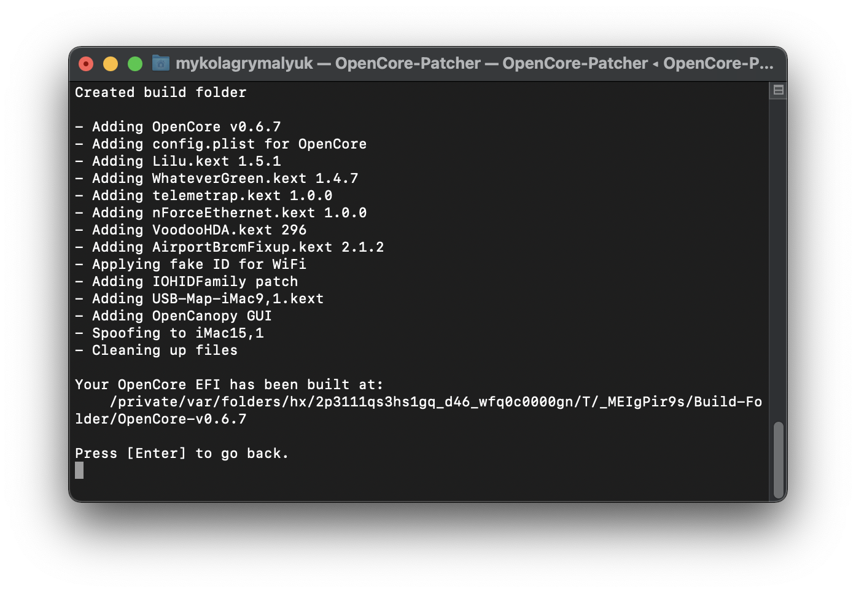Click the "Spoofing to iMac15,1" line
Screen dimensions: 856x593
[169, 333]
